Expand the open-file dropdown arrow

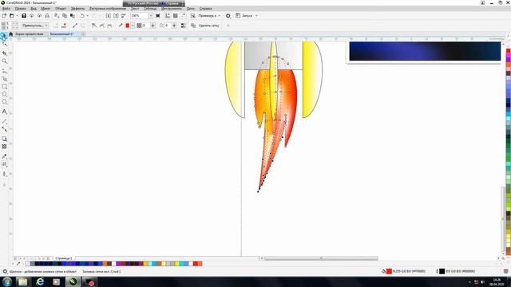coord(17,16)
